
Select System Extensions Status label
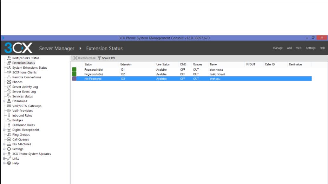30,68
